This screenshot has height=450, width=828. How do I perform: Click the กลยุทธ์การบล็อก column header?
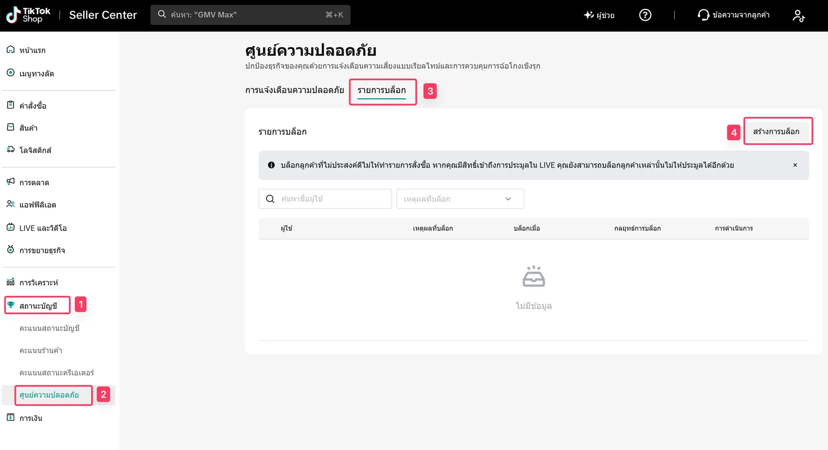[638, 228]
